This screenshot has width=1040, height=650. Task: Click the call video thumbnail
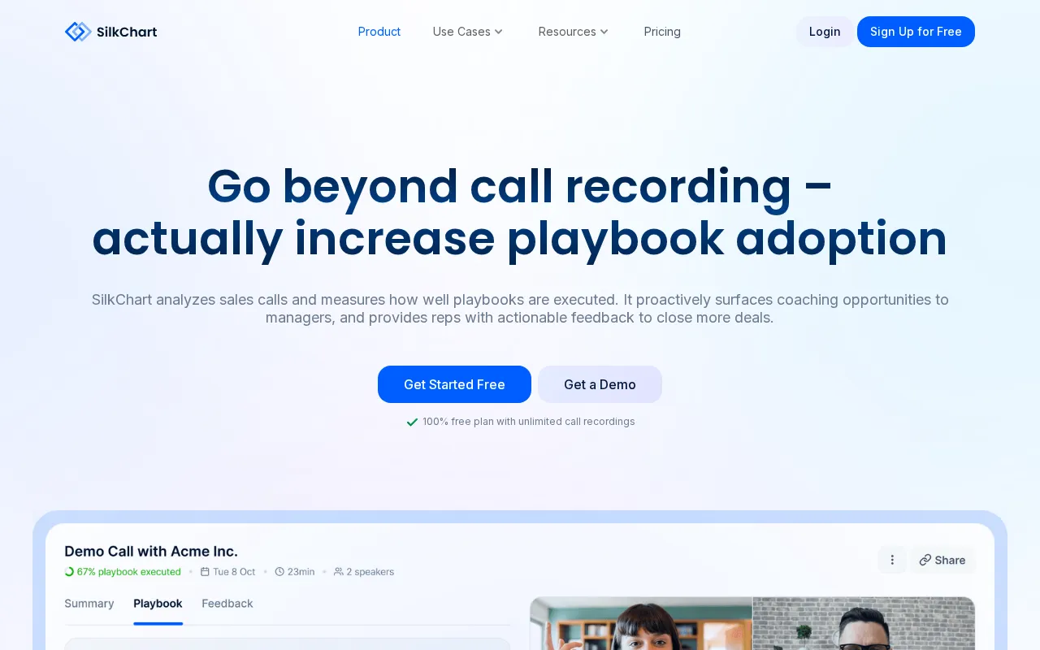(x=752, y=623)
